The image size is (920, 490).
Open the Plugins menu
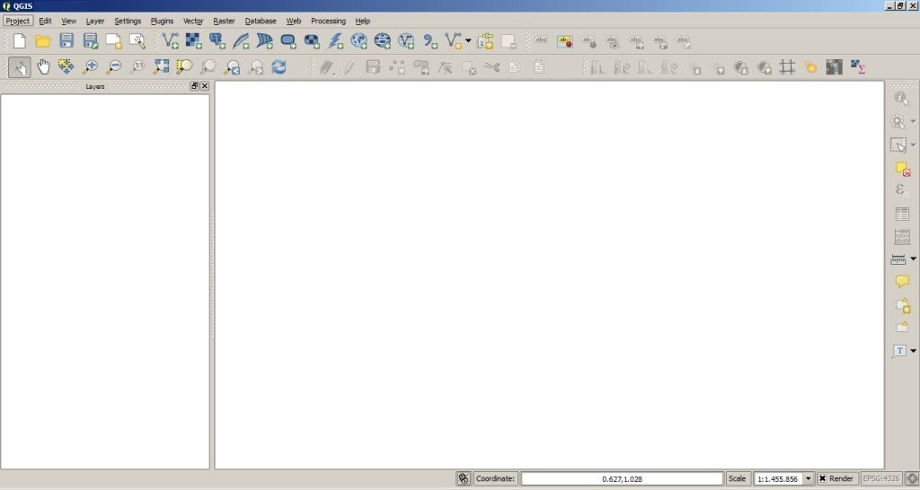[162, 21]
